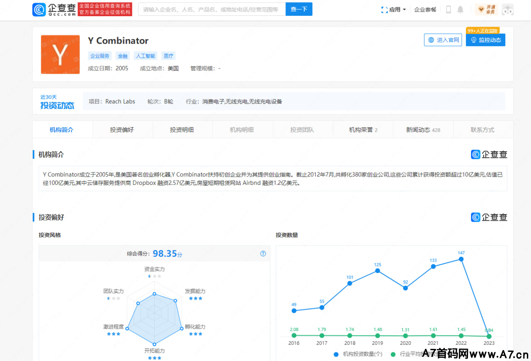This screenshot has height=361, width=531.
Task: Click the 成立地点：美国 text
Action: [159, 68]
